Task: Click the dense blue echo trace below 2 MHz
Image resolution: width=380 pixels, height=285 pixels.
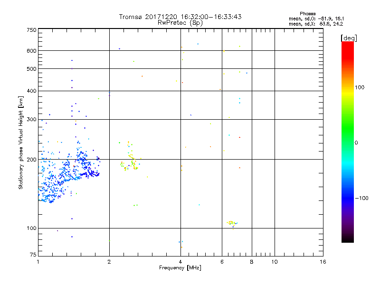Action: (x=69, y=171)
